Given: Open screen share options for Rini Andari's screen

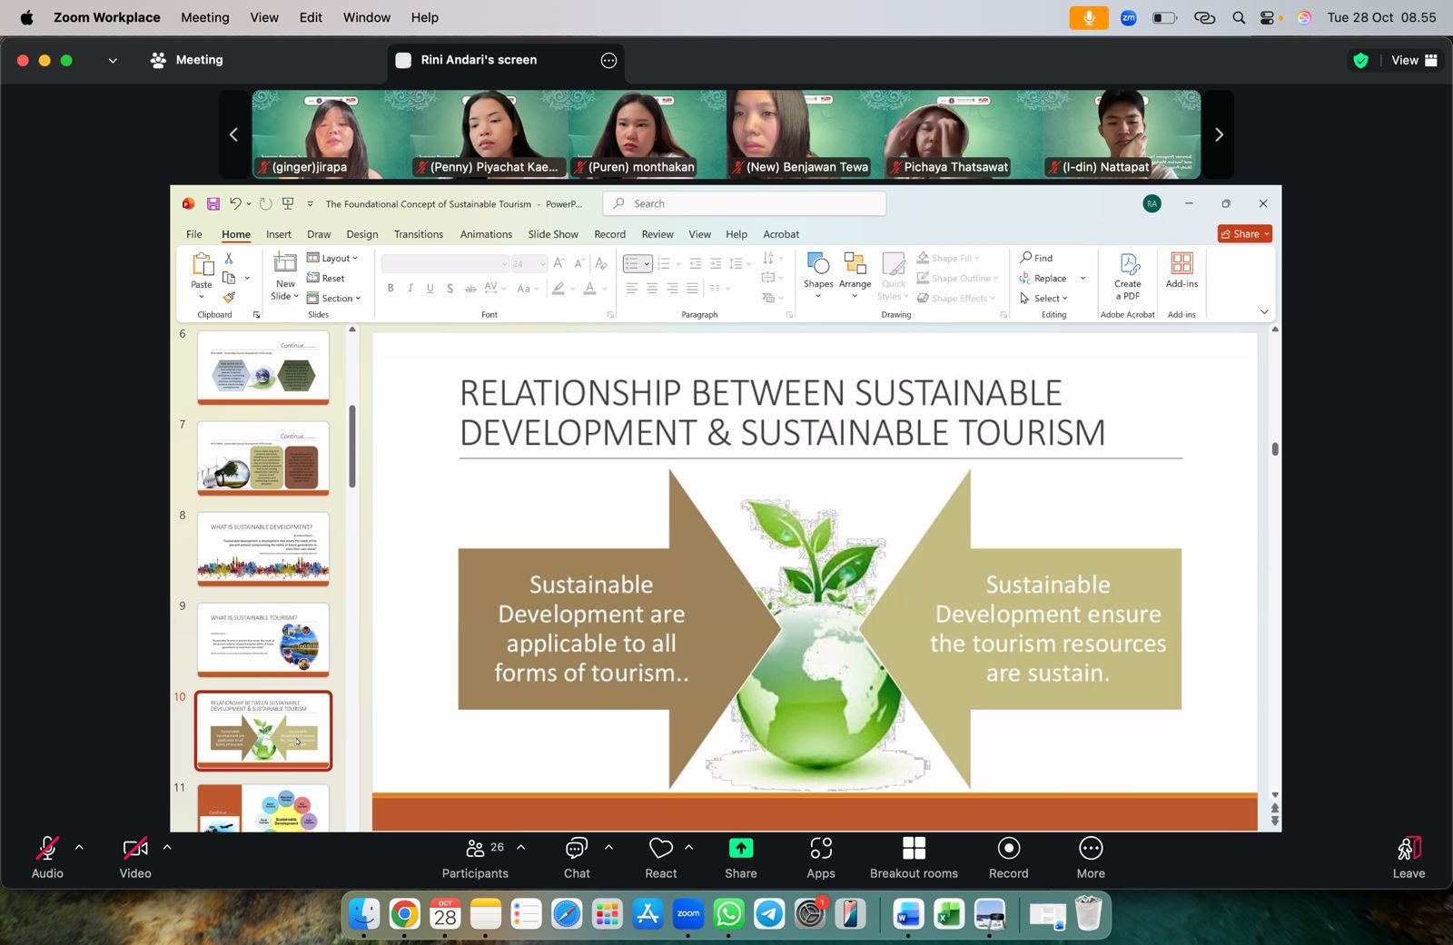Looking at the screenshot, I should click(608, 60).
